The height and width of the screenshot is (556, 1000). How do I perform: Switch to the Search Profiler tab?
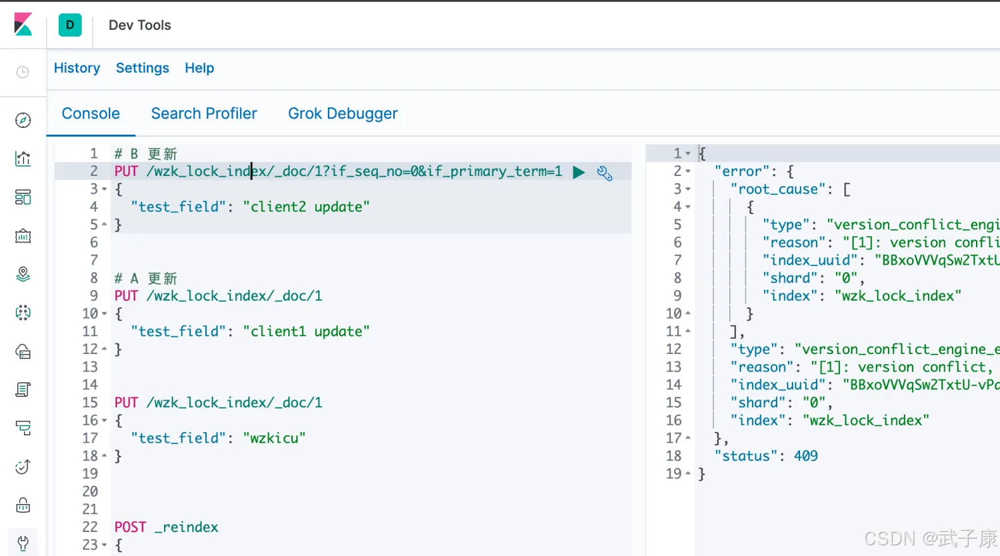(x=203, y=114)
